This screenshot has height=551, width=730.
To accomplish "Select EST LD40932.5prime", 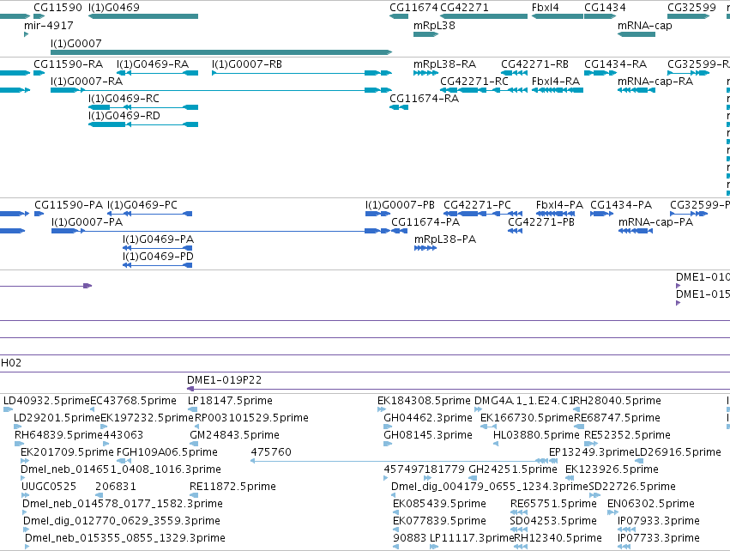I will point(46,401).
